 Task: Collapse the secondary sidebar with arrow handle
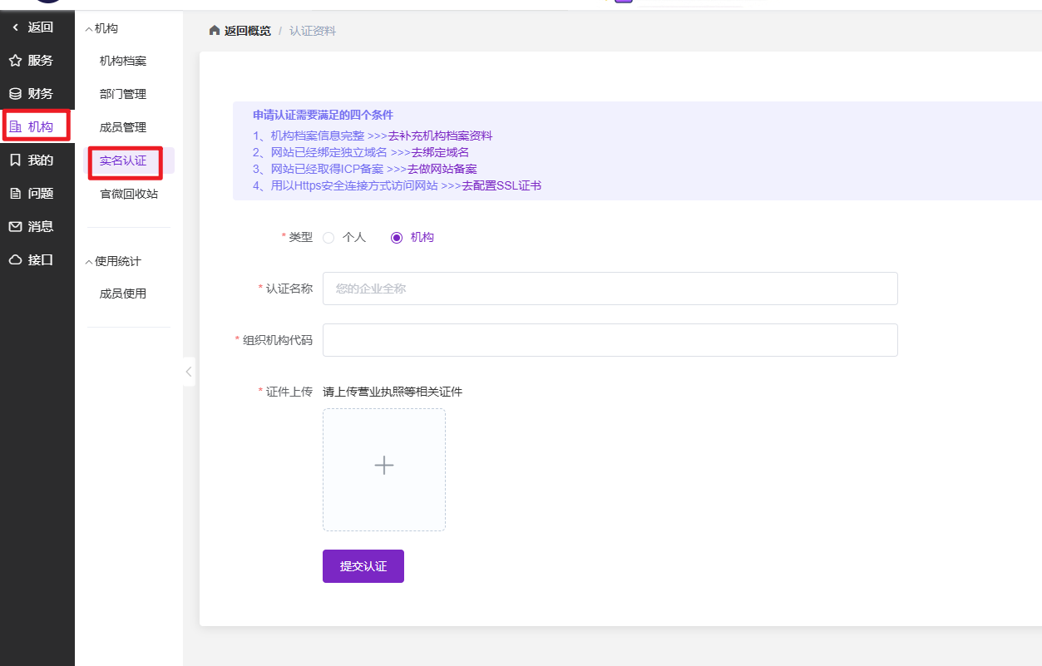pos(189,372)
